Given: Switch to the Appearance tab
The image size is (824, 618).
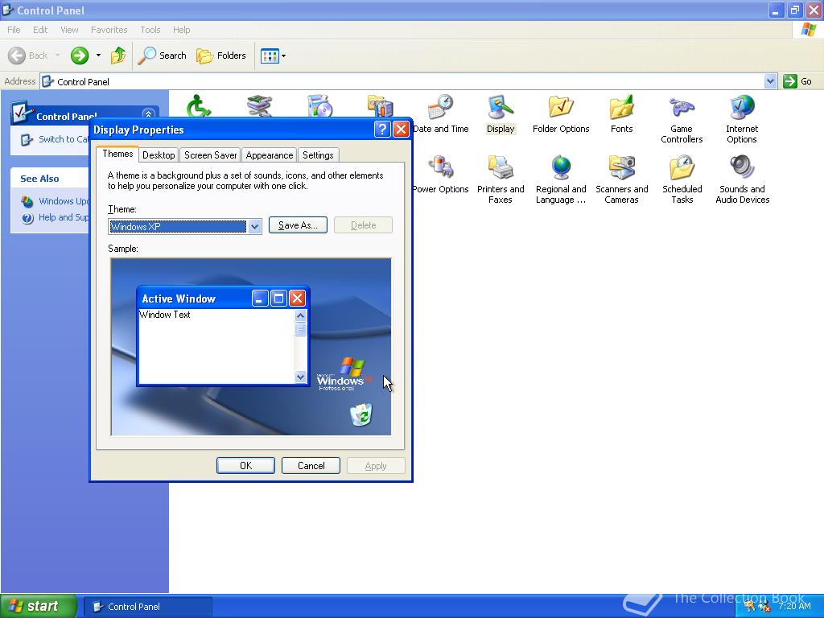Looking at the screenshot, I should (269, 155).
